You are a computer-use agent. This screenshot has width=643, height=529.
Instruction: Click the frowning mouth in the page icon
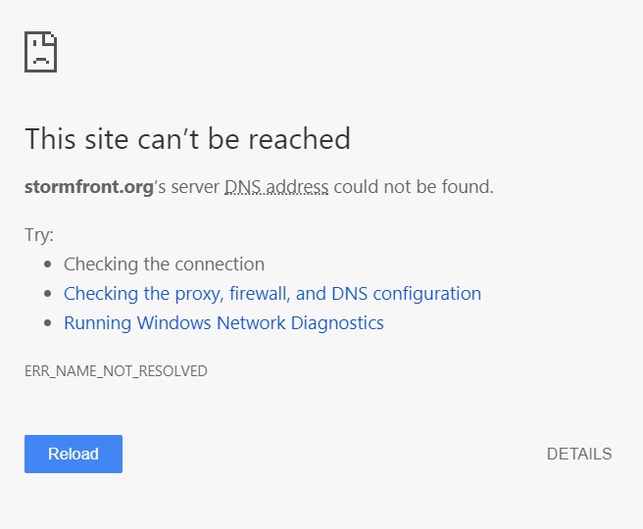40,61
